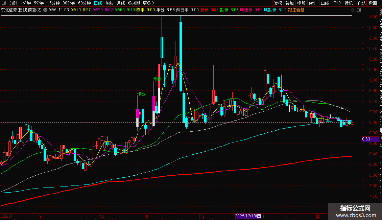The width and height of the screenshot is (382, 220).
Task: Open the 多周期 multi-period view
Action: point(134,3)
